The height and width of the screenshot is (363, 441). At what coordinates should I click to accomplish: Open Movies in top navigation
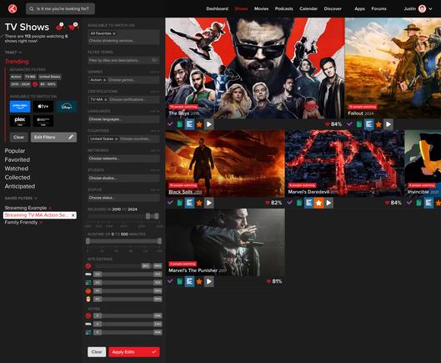coord(261,8)
